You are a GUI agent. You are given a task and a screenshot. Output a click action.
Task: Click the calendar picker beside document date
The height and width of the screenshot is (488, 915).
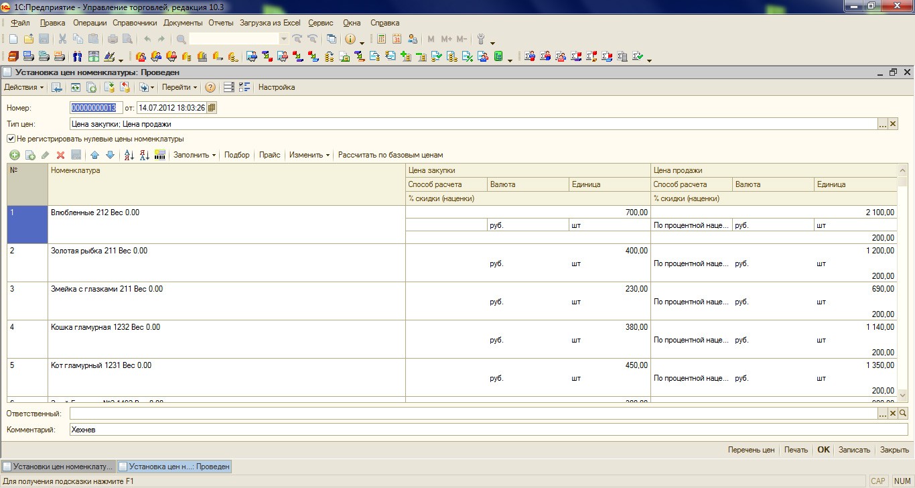[x=212, y=107]
